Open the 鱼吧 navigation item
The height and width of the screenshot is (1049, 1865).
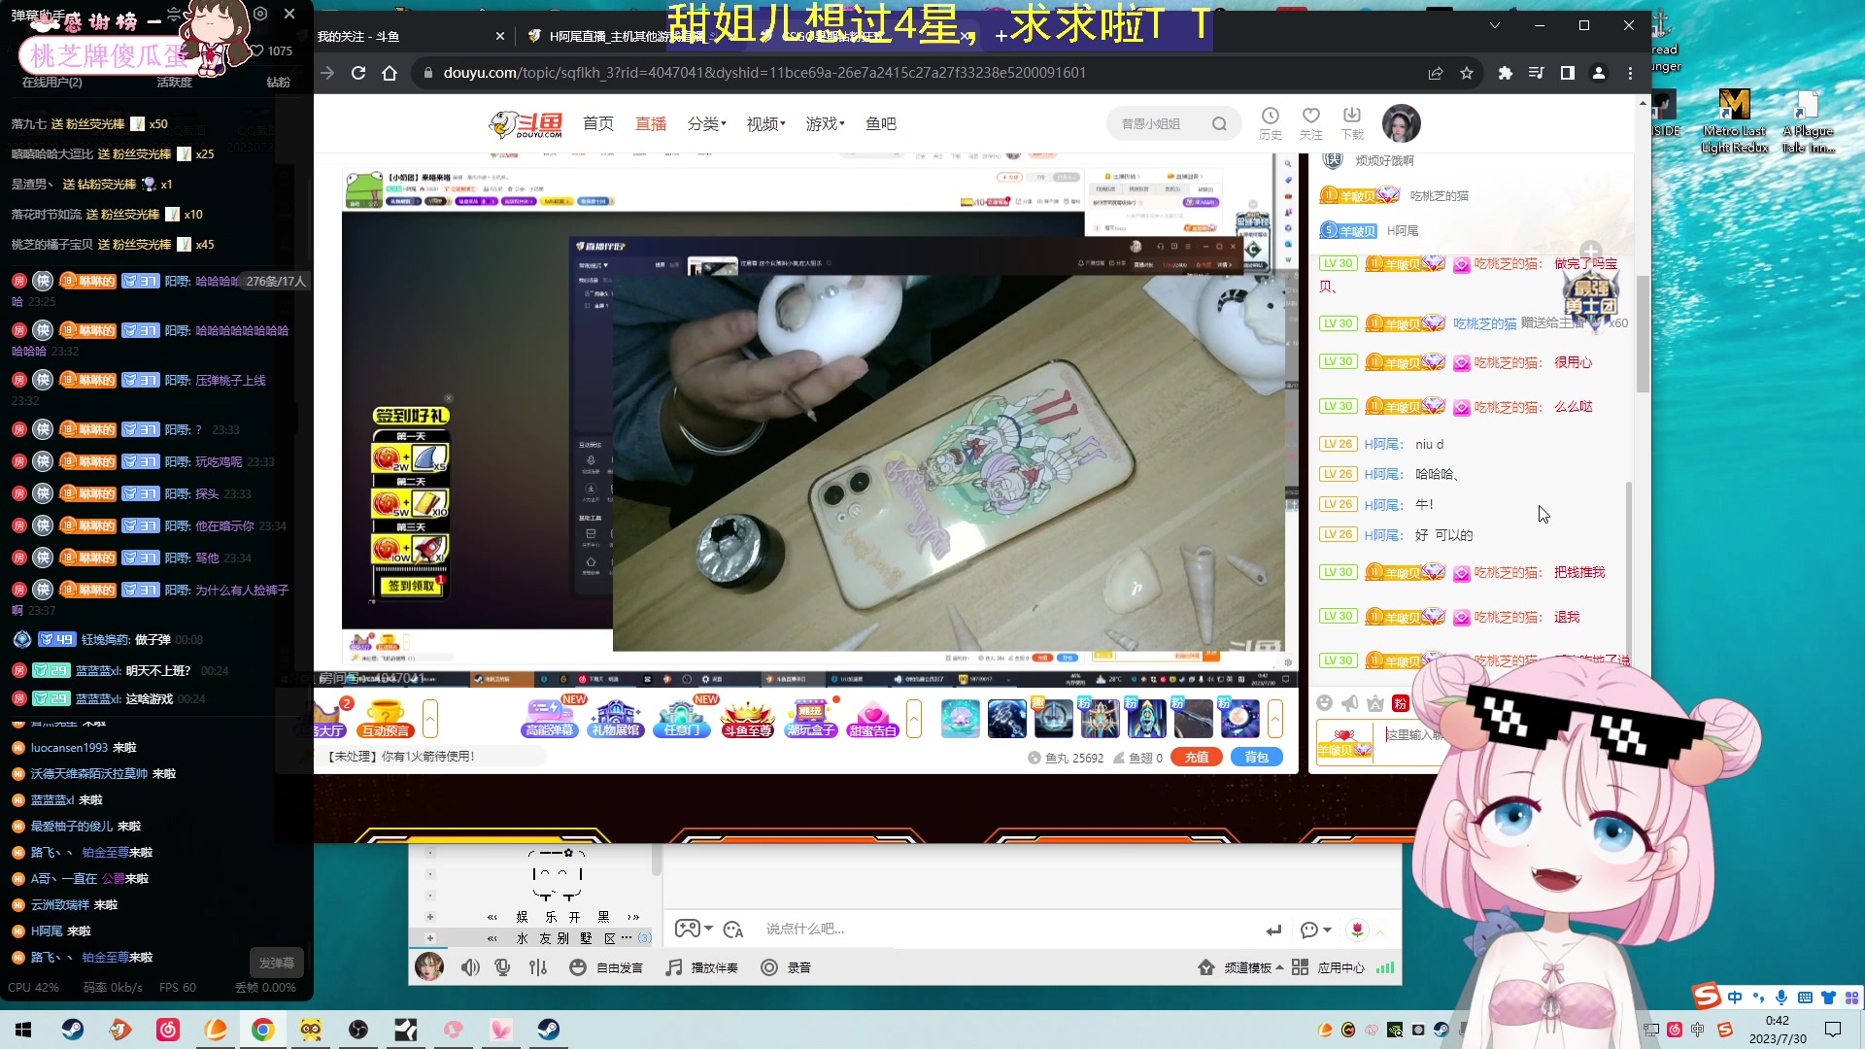[x=880, y=123]
